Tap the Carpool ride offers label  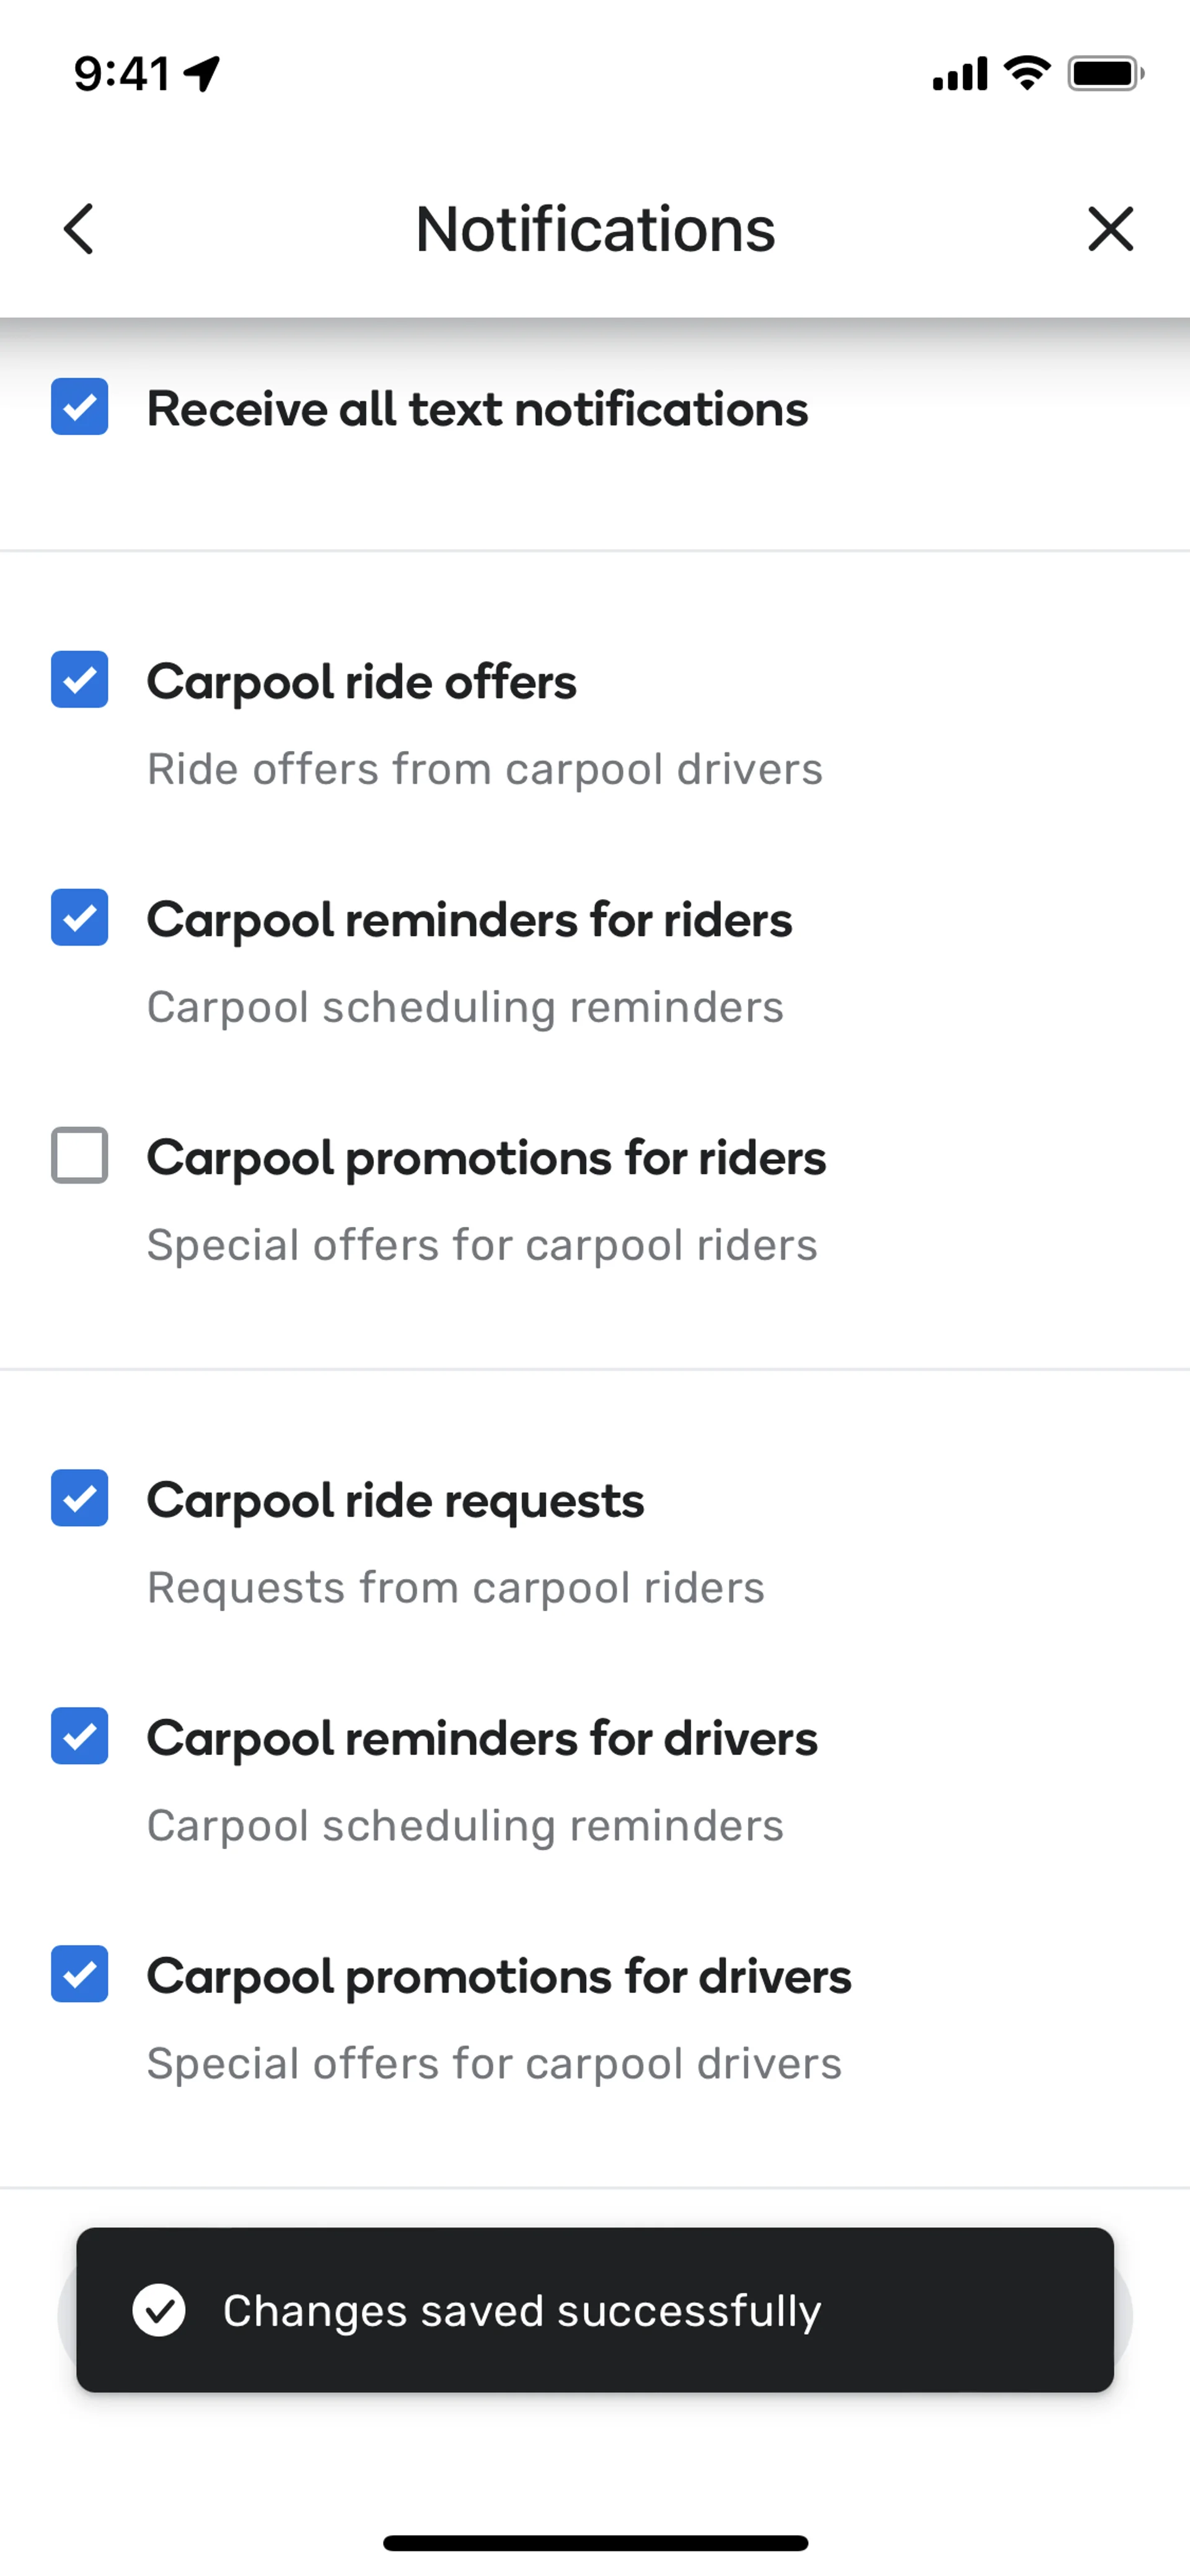pyautogui.click(x=361, y=682)
